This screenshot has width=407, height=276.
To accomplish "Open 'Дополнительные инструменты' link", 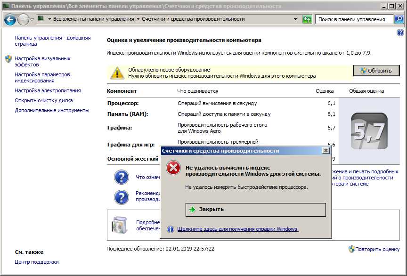I will pos(52,110).
